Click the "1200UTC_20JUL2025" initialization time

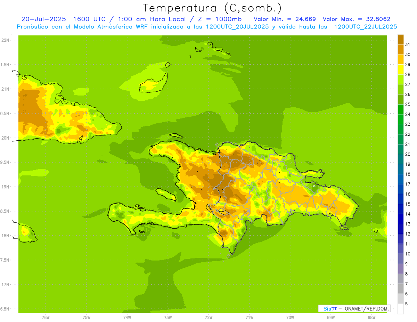point(237,27)
